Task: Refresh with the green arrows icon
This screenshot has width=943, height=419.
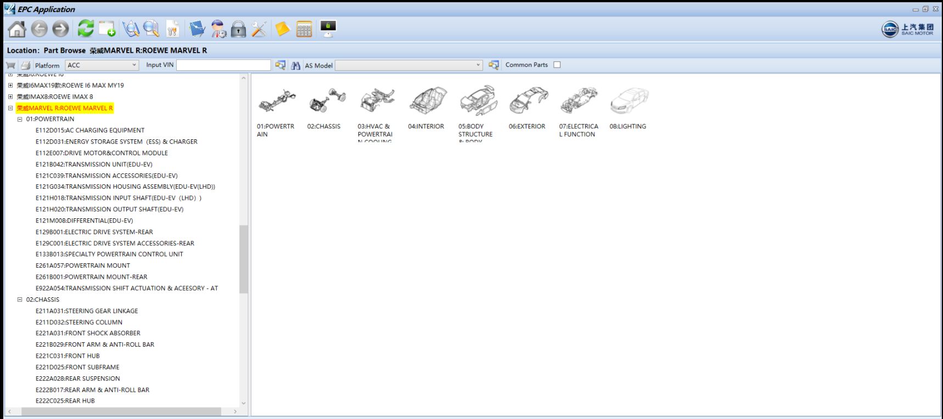Action: [86, 29]
